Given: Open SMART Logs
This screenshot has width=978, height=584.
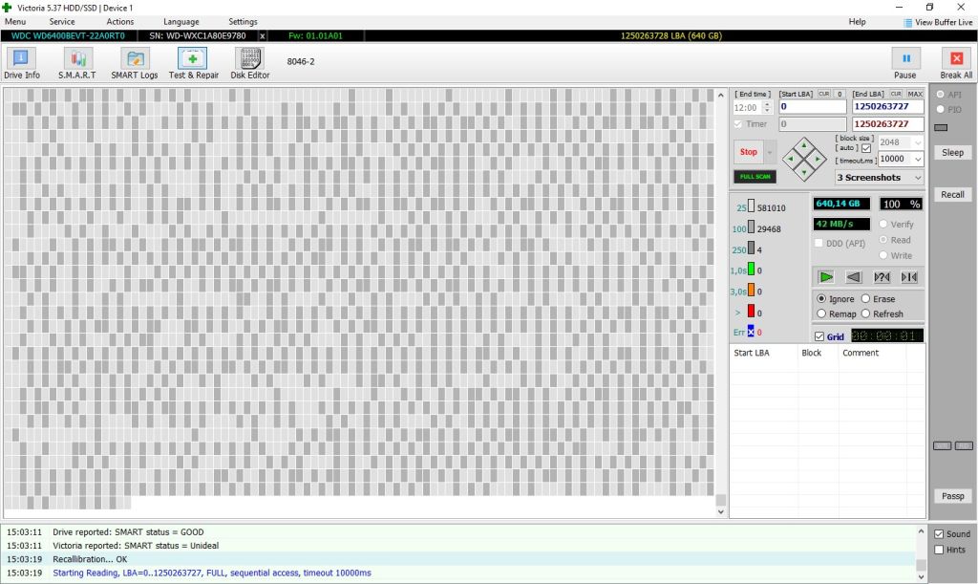Looking at the screenshot, I should [x=134, y=63].
